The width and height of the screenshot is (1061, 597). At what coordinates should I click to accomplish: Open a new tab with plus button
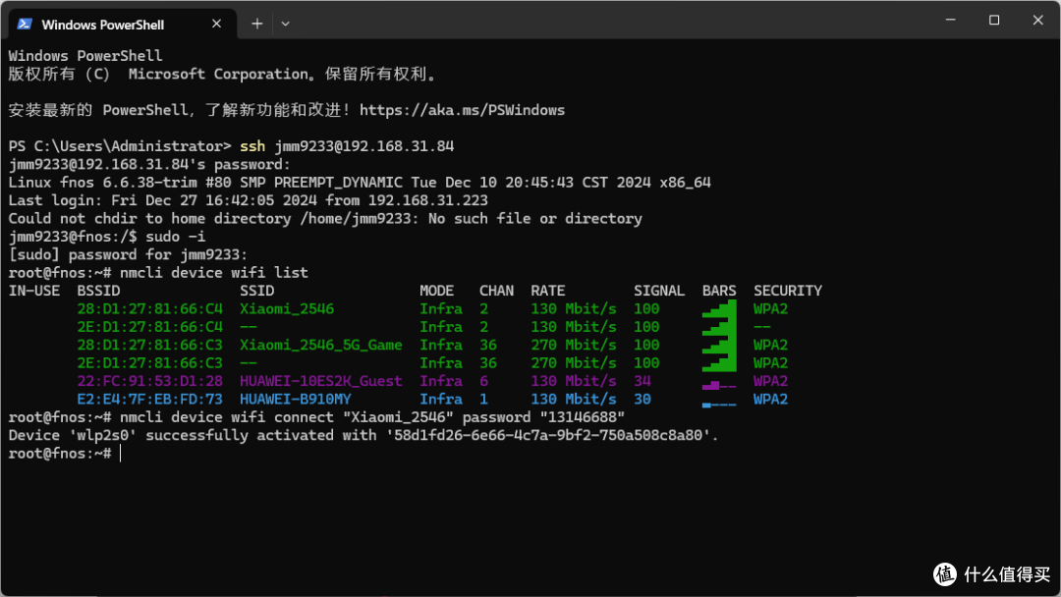[257, 24]
